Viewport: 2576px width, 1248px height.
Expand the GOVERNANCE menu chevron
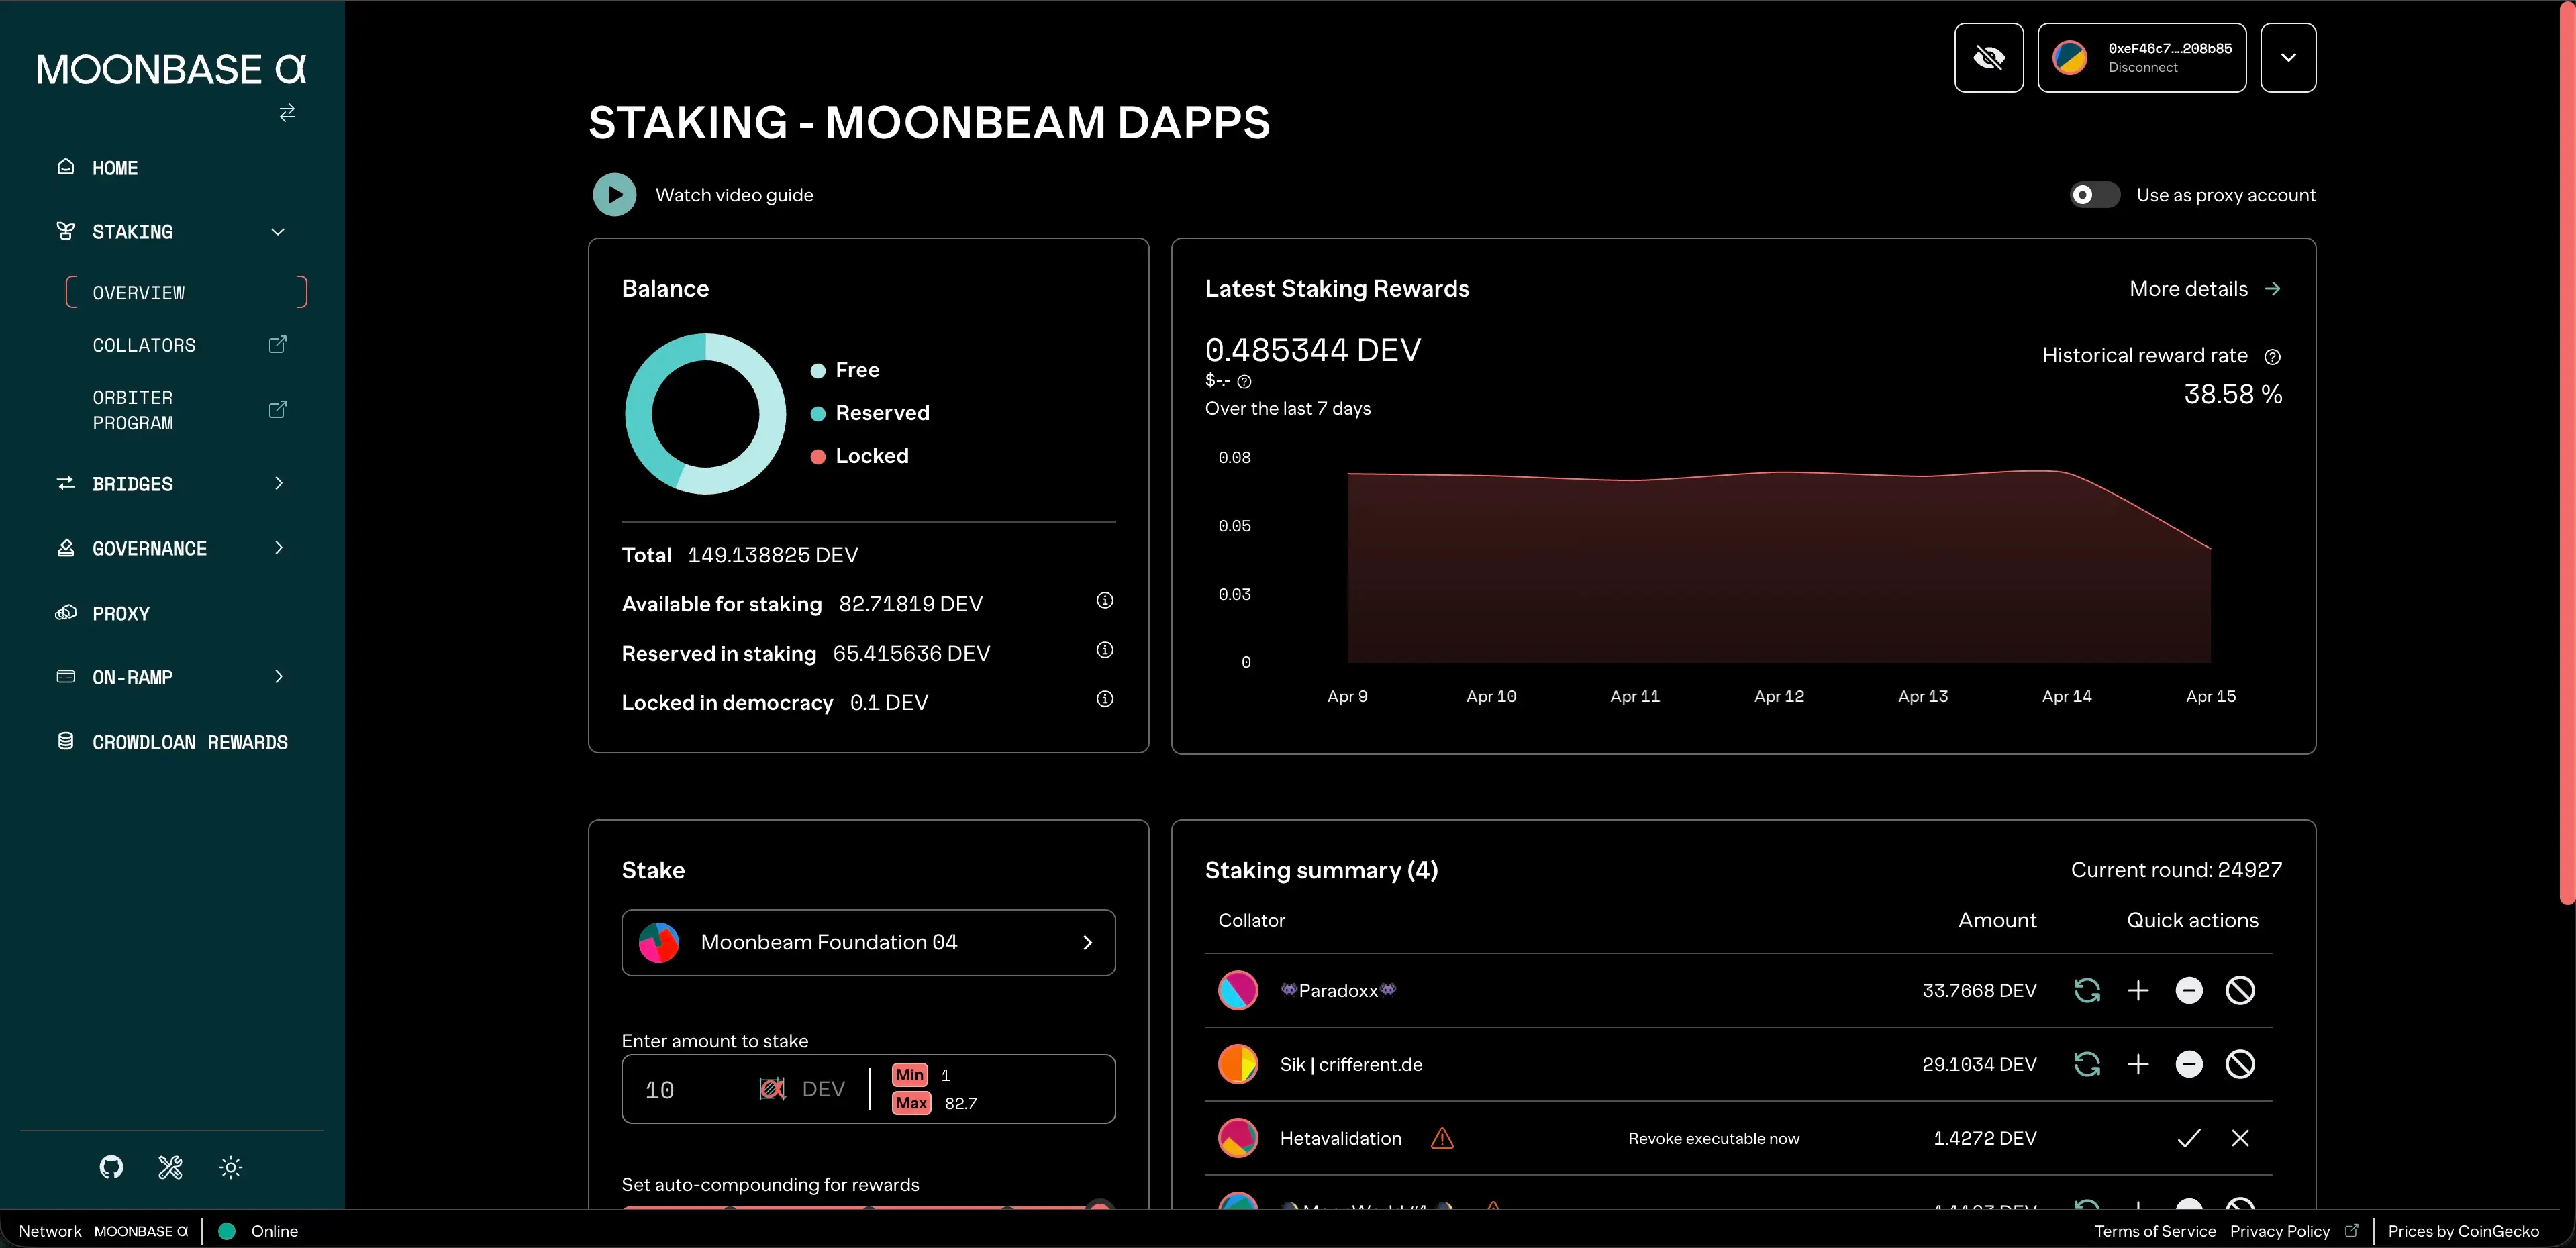pos(278,548)
